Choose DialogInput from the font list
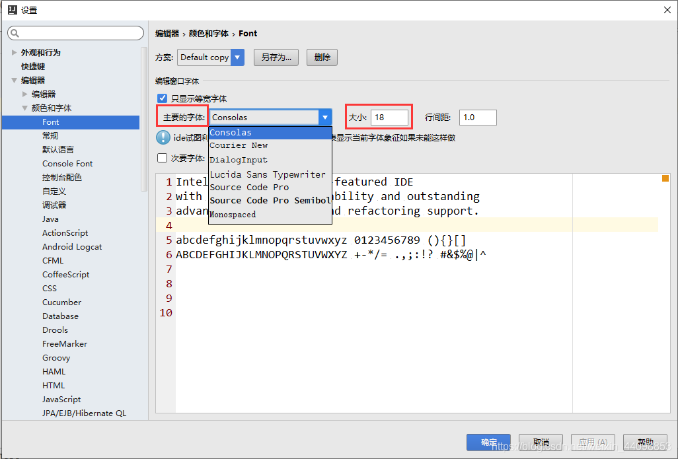Image resolution: width=678 pixels, height=459 pixels. 270,160
